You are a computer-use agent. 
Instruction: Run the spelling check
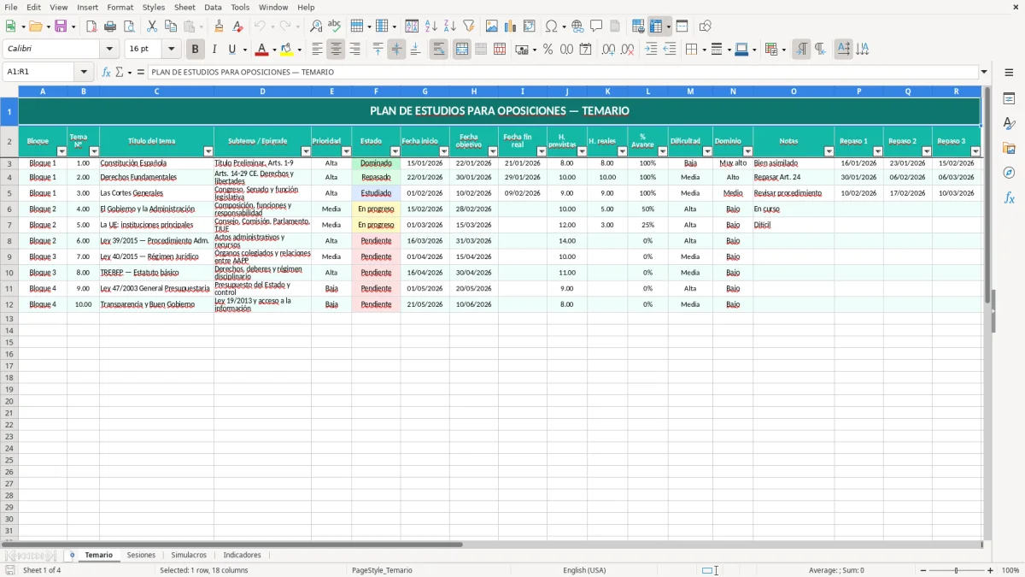point(335,26)
